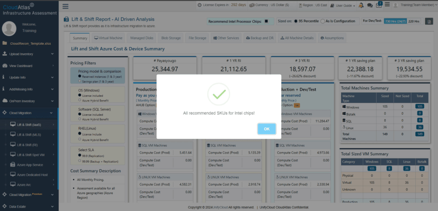Click the Windows total count badge 105

(x=420, y=106)
